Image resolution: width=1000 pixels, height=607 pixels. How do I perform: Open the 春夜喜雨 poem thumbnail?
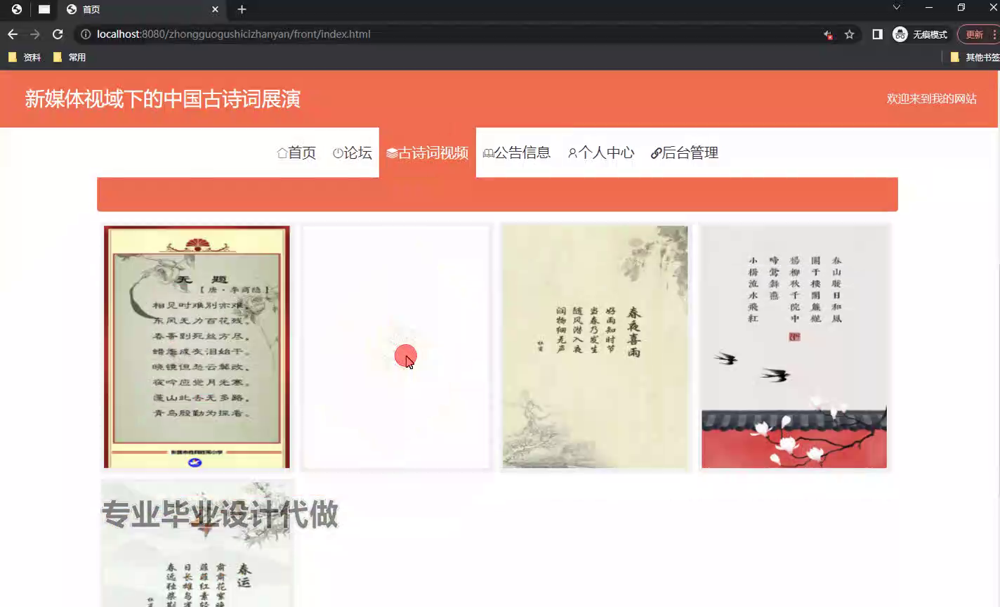click(595, 347)
